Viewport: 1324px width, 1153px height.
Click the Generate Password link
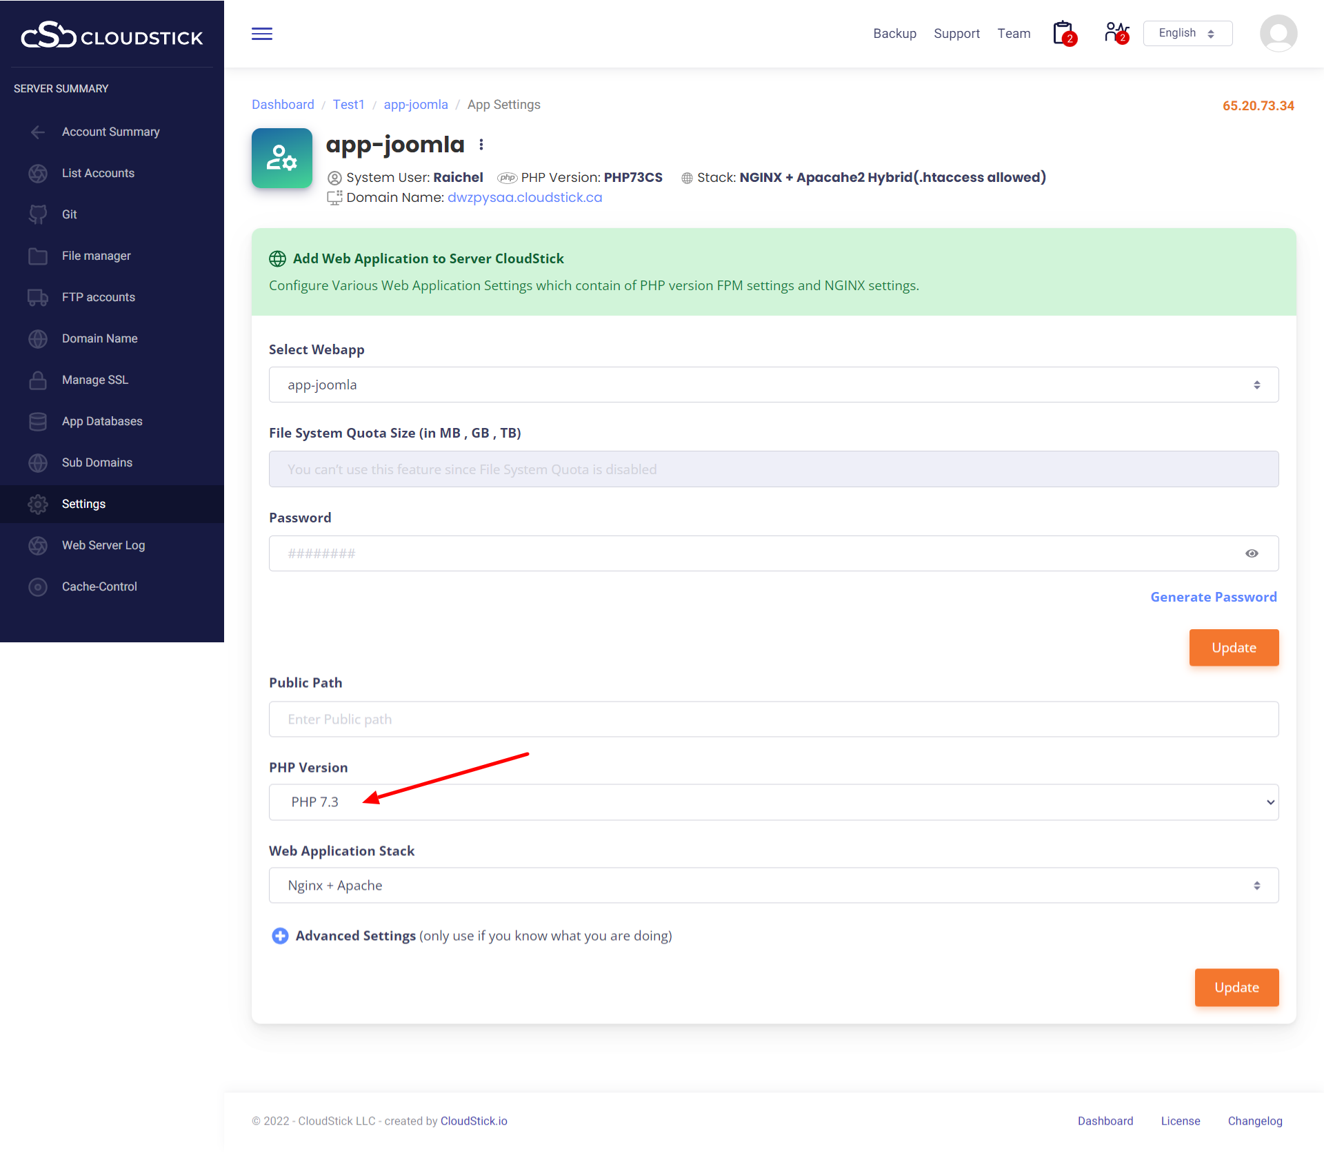[x=1213, y=597]
